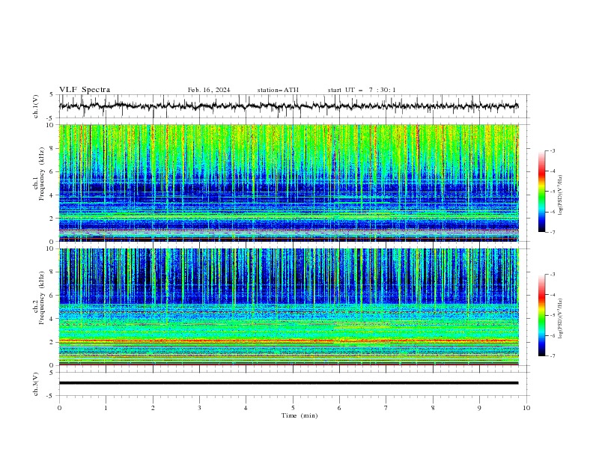Click the "6" kHz tick of ch.2 spectrogram
This screenshot has width=593, height=458.
tap(53, 296)
